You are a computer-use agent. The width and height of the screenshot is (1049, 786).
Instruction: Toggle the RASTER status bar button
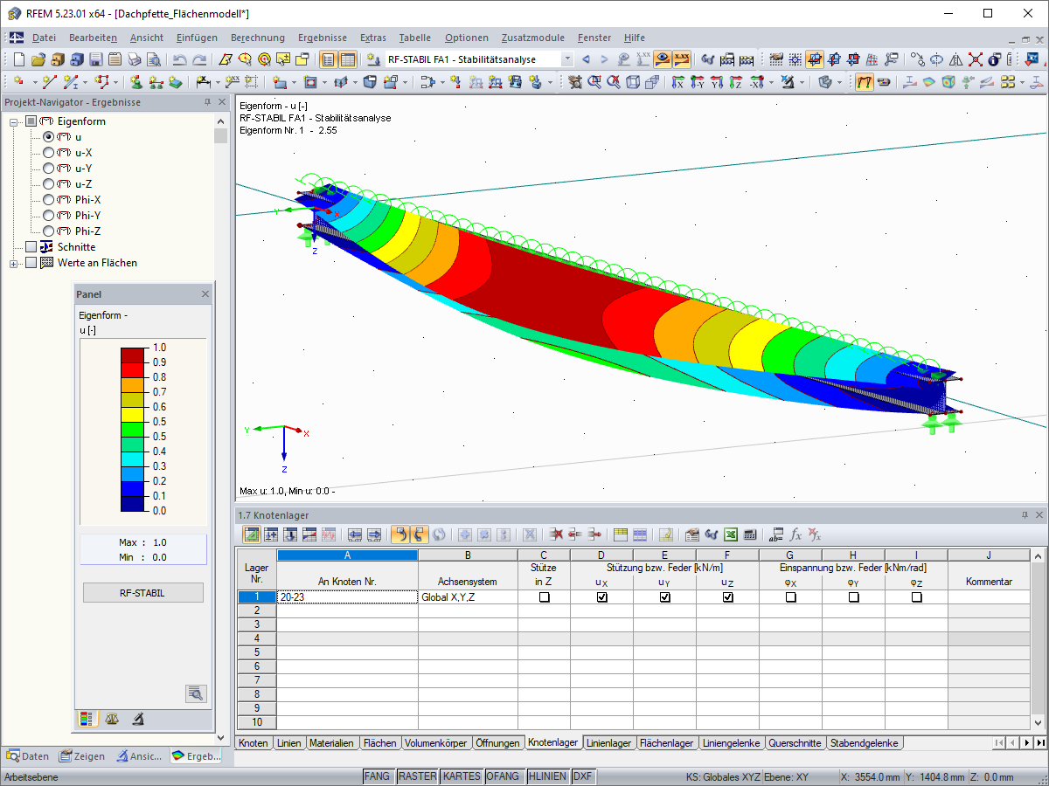tap(417, 776)
